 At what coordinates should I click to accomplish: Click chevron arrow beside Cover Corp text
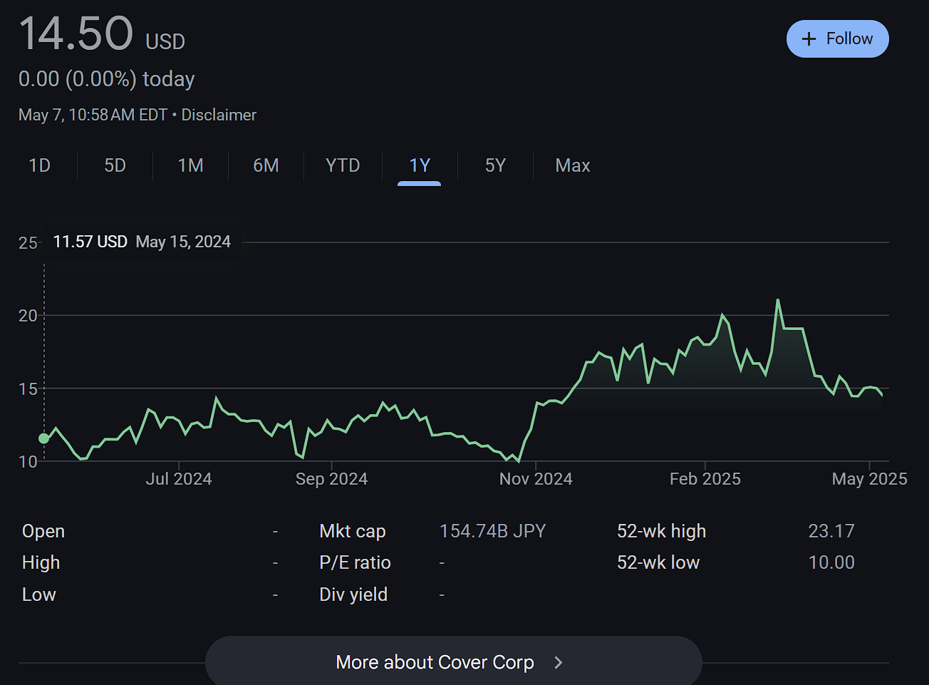(559, 663)
